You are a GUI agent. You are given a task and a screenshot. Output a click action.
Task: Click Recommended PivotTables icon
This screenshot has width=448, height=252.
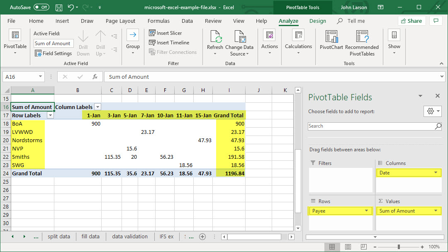point(362,38)
